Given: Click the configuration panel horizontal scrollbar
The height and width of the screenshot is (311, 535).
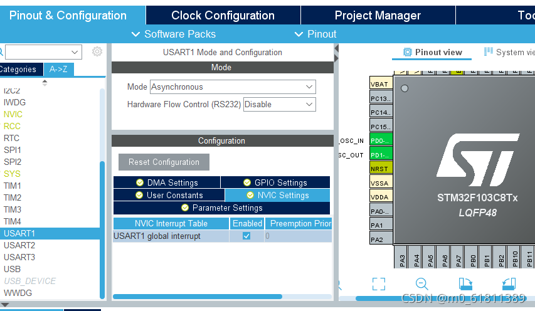Looking at the screenshot, I should tap(198, 297).
